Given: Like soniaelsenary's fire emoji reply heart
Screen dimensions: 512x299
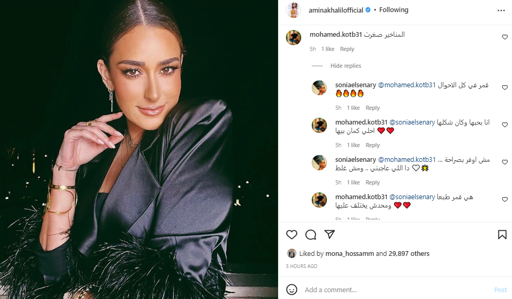Looking at the screenshot, I should click(505, 87).
